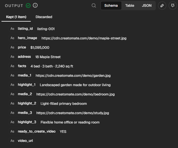Click the Aa type icon beside hero_image
The width and height of the screenshot is (178, 148).
12,38
